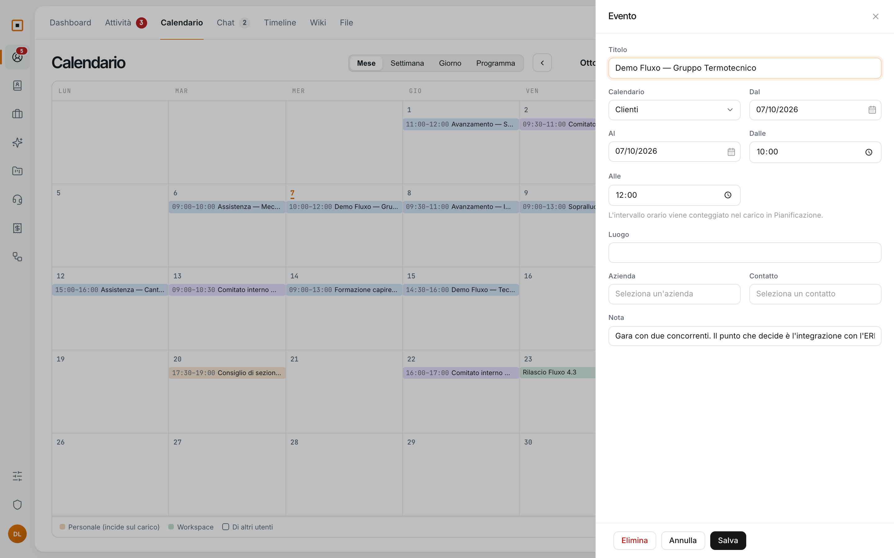Viewport: 894px width, 558px height.
Task: Close the Evento panel
Action: tap(875, 16)
